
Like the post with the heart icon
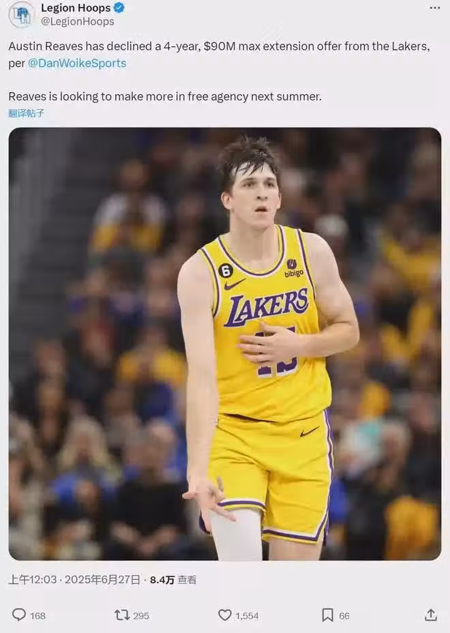click(225, 615)
